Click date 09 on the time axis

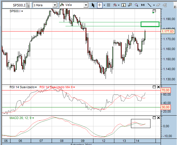(83, 141)
